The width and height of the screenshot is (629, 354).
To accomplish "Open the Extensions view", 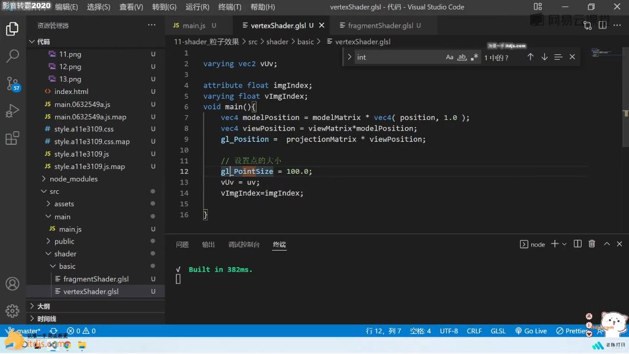I will [12, 138].
